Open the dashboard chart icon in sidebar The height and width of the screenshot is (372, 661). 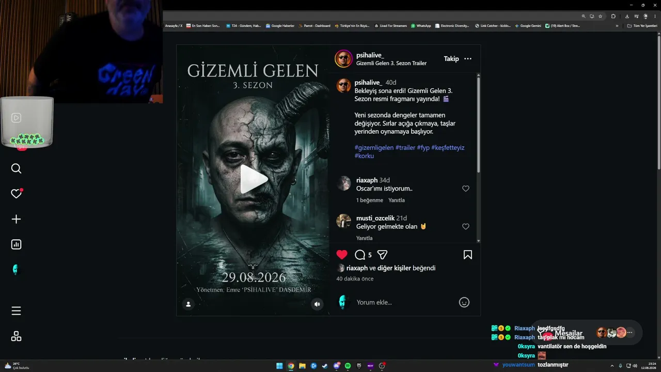tap(16, 244)
